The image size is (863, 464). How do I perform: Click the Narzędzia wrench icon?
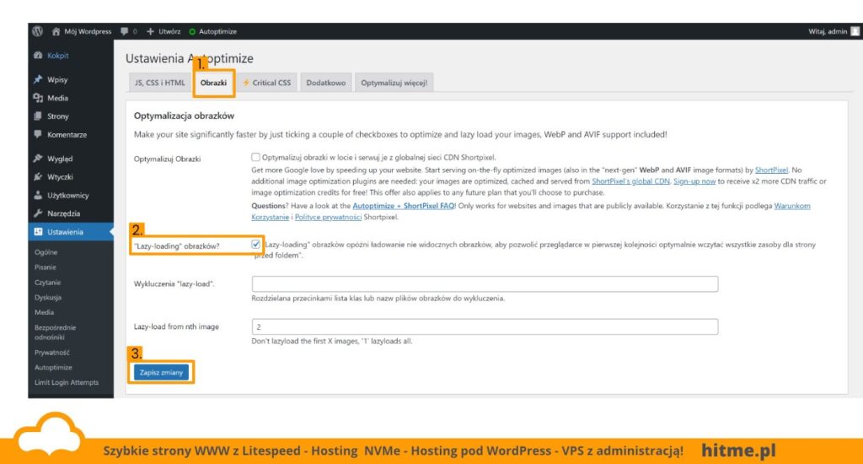(x=38, y=213)
